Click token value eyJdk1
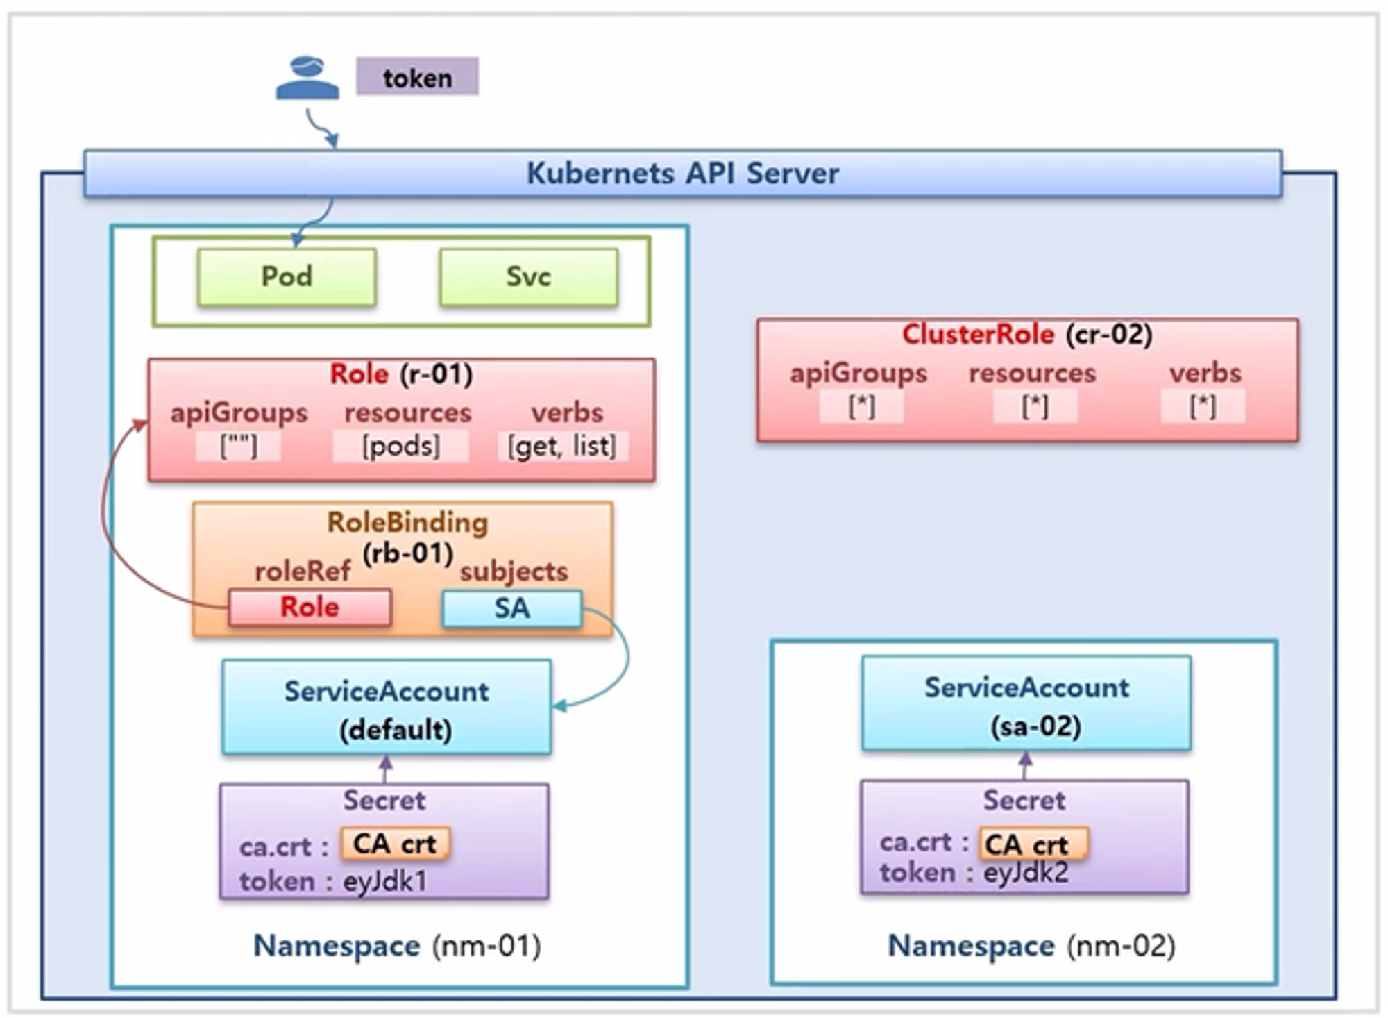The width and height of the screenshot is (1388, 1018). pos(385,881)
